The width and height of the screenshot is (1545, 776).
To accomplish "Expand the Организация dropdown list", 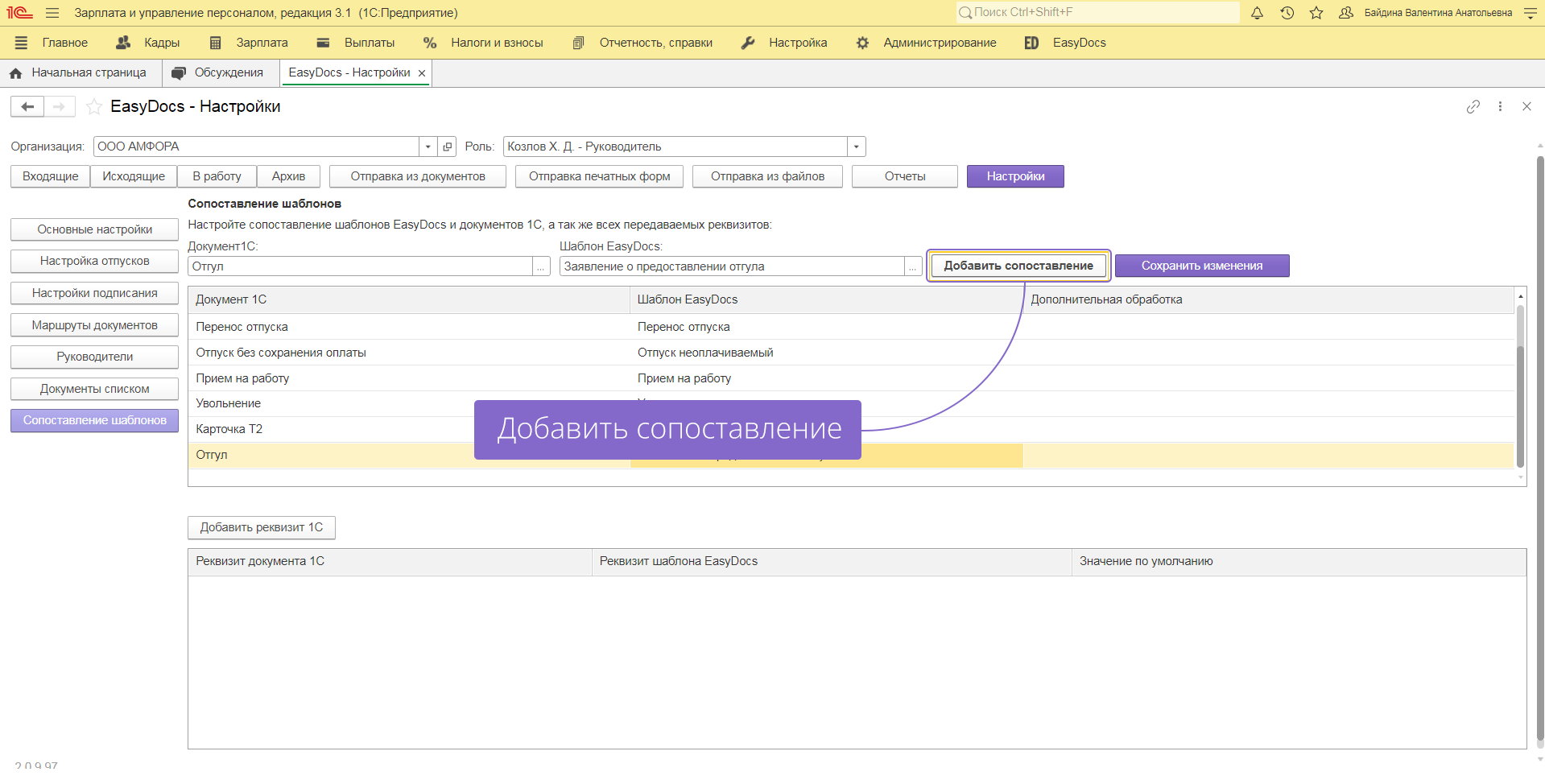I will (x=428, y=147).
